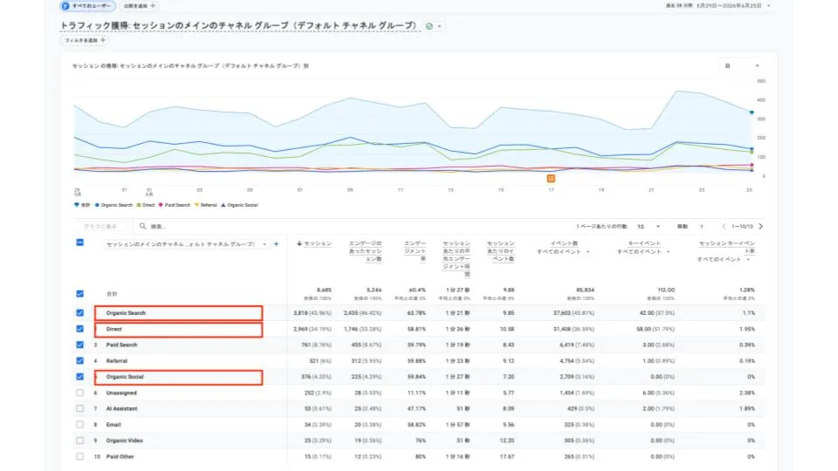The height and width of the screenshot is (471, 838).
Task: Click the 85,834 total events value
Action: click(x=585, y=290)
